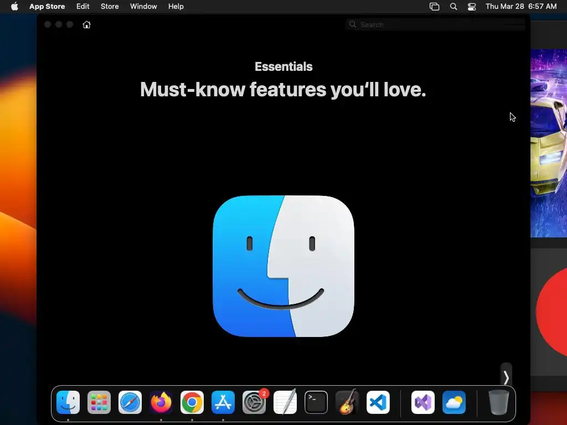Open System Settings from the Dock
Viewport: 567px width, 425px height.
(254, 402)
